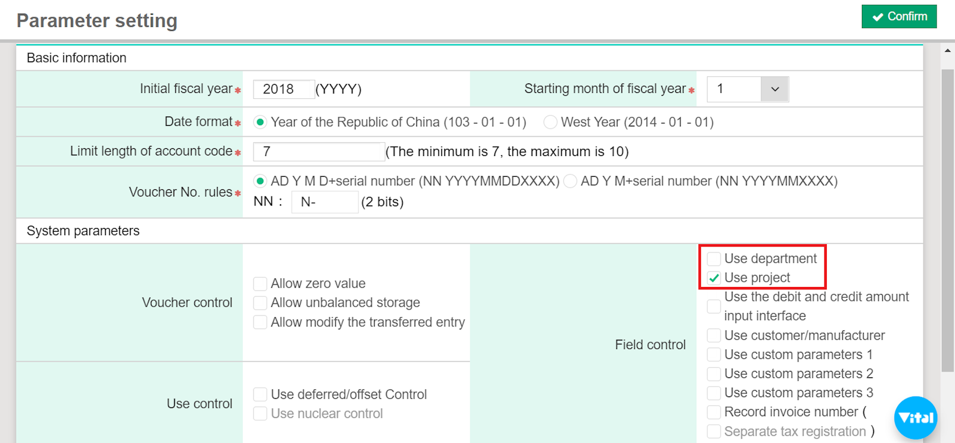Uncheck the Use project checkbox

[x=713, y=278]
